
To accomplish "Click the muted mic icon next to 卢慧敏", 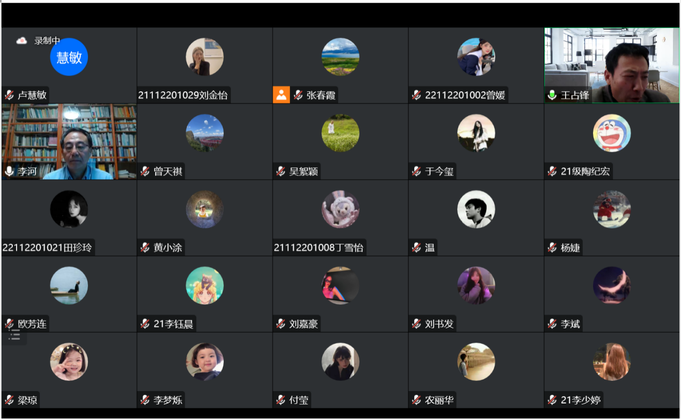I will point(9,95).
